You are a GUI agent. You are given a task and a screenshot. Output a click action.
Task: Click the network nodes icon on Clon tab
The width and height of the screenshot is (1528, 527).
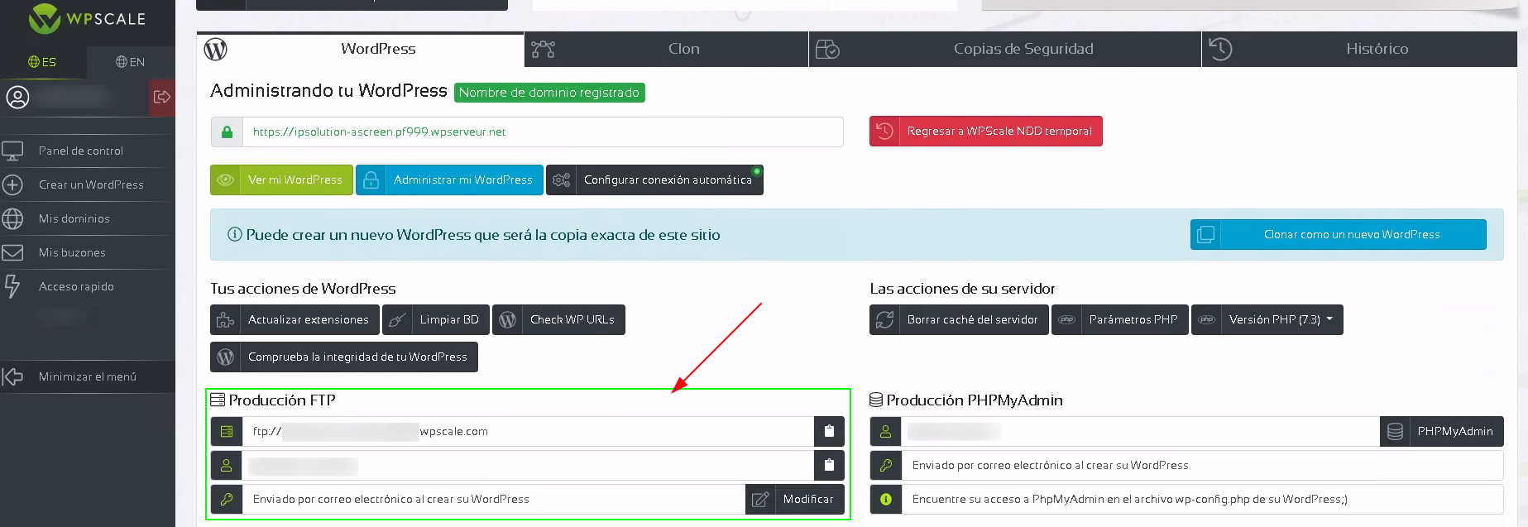[x=544, y=50]
